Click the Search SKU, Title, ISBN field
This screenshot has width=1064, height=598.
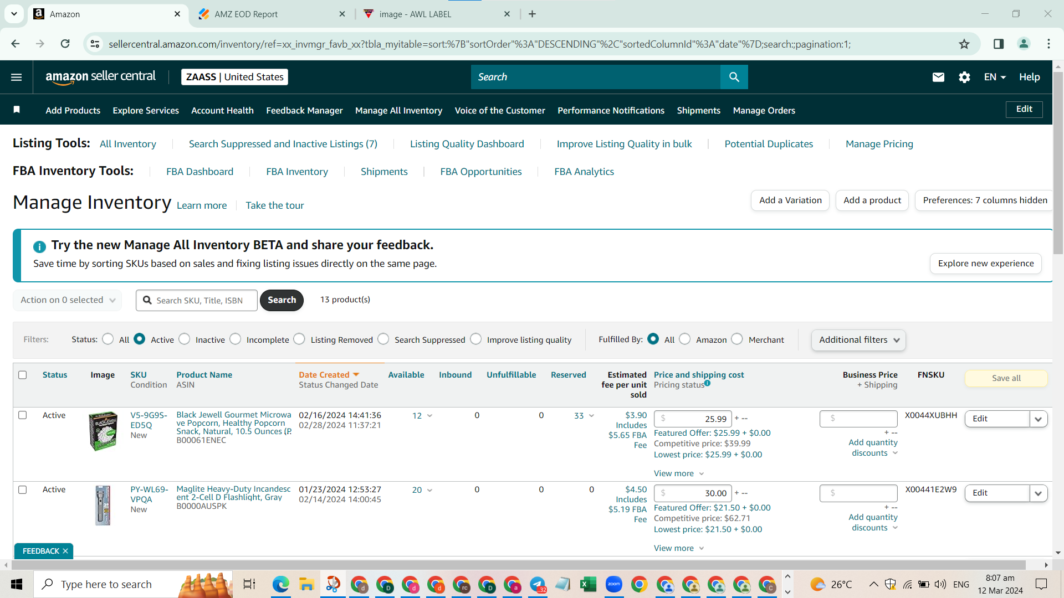(197, 300)
